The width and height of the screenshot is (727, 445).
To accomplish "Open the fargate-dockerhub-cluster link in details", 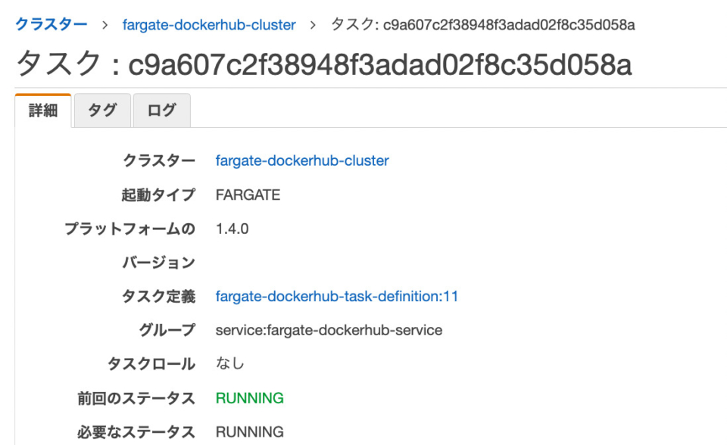I will click(x=302, y=160).
